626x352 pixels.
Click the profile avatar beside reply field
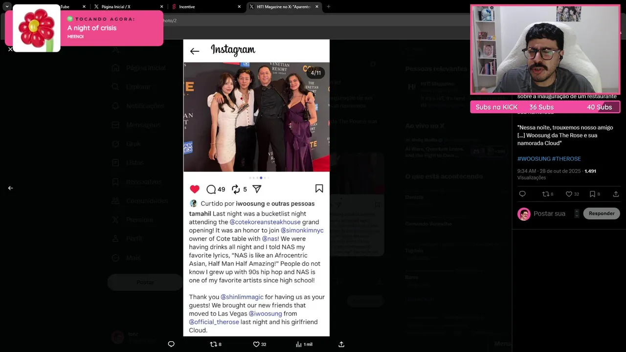[x=524, y=214]
